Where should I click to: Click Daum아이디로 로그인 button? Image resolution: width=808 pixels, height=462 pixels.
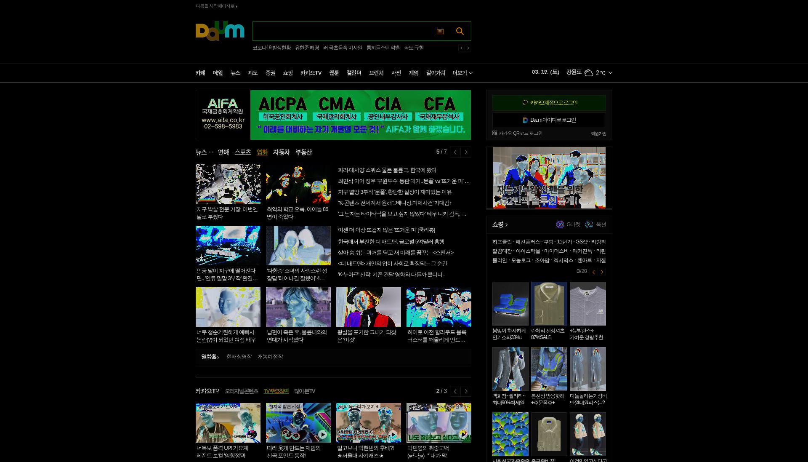click(549, 120)
